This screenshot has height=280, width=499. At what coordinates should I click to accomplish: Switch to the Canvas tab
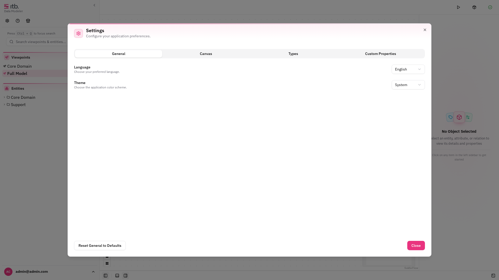click(206, 54)
